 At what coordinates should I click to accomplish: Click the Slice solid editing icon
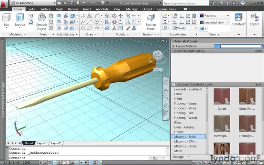[x=66, y=22]
